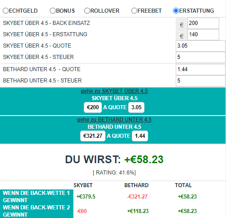Click 'WENN DIE BACK-WETTE 1 GEWINNT' row header

click(37, 197)
